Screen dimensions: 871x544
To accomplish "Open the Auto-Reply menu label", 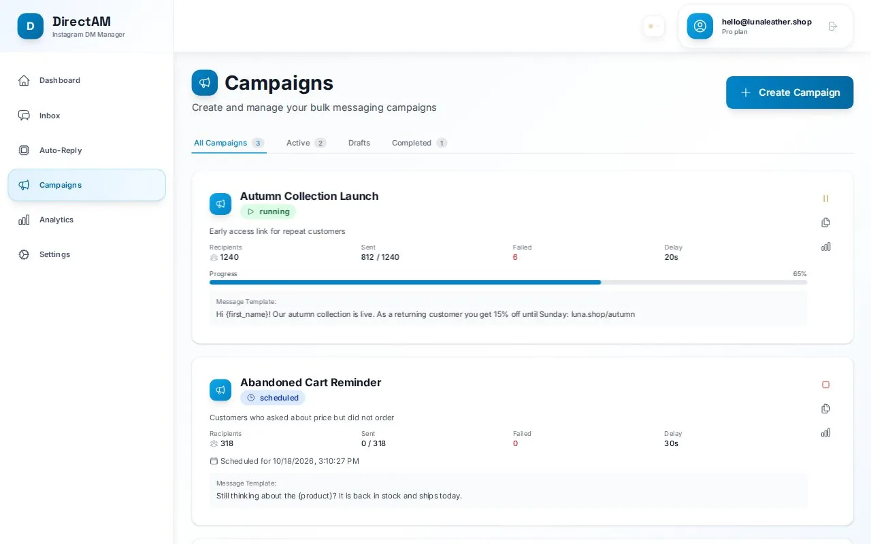I will tap(61, 150).
